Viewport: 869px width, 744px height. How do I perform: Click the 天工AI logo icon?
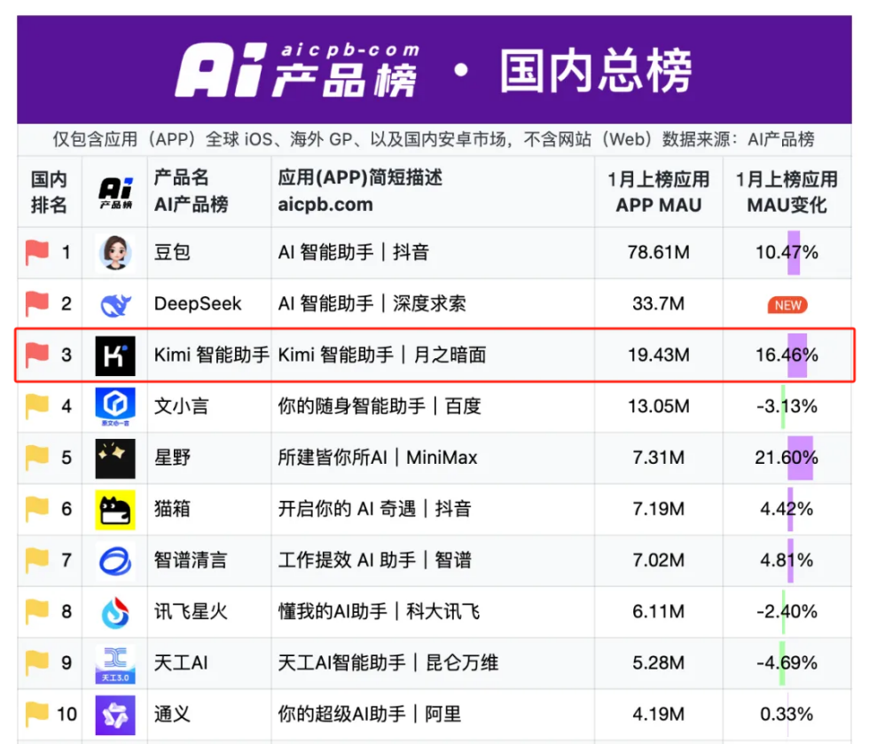pyautogui.click(x=115, y=663)
